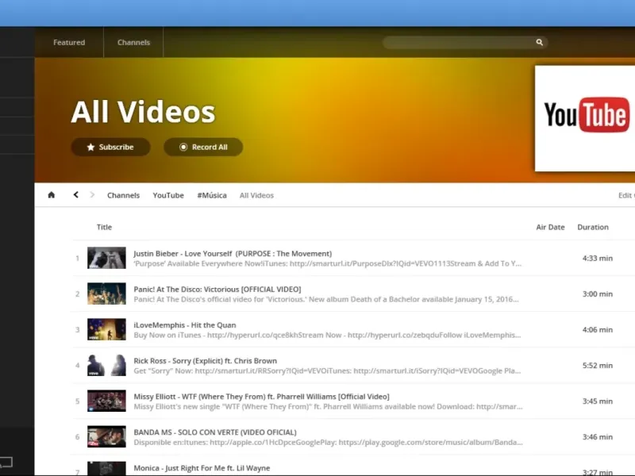Sort by Title column header
The image size is (635, 476).
coord(104,227)
